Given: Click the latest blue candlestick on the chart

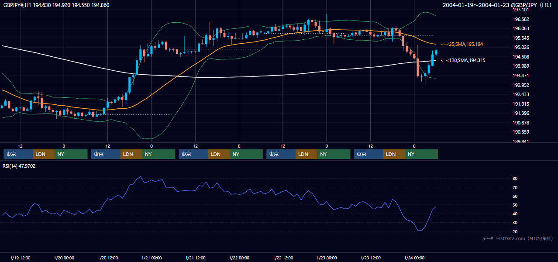Looking at the screenshot, I should (x=436, y=52).
